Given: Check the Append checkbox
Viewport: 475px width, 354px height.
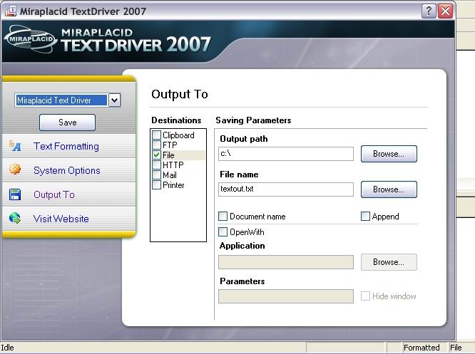Looking at the screenshot, I should (365, 216).
